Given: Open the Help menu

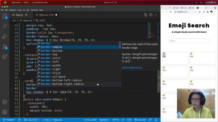Looking at the screenshot, I should [41, 10].
